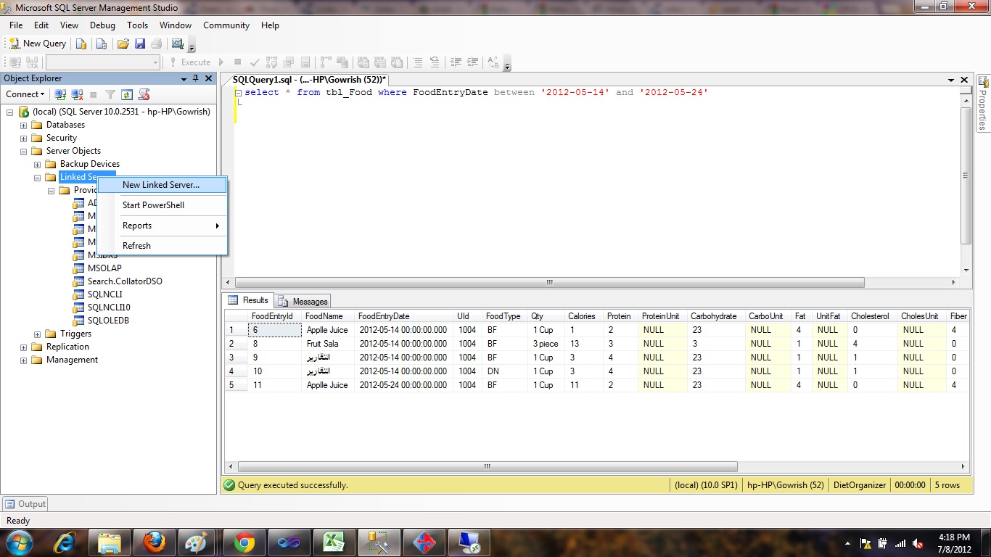Launch Firefox from the taskbar
This screenshot has width=991, height=557.
(155, 542)
